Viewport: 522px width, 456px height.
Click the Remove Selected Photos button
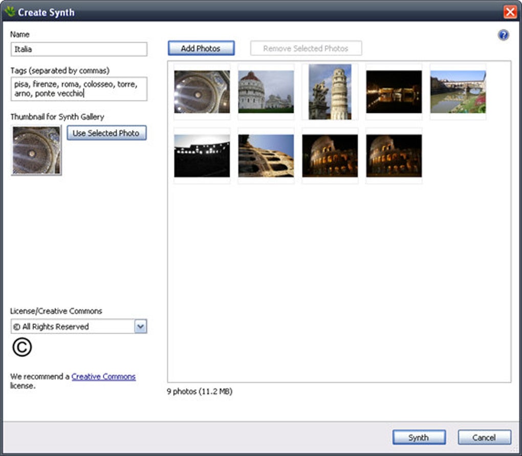click(x=306, y=49)
